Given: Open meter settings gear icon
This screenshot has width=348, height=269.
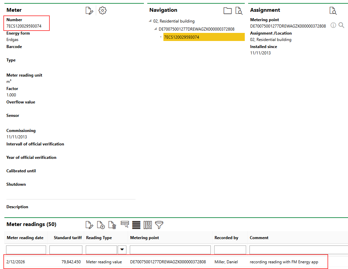Looking at the screenshot, I should pos(103,11).
